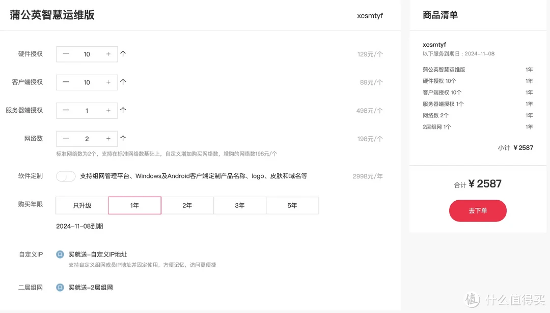Click the 服务器端授权 quantity field showing 1
Screen dimensions: 550x313
point(87,110)
